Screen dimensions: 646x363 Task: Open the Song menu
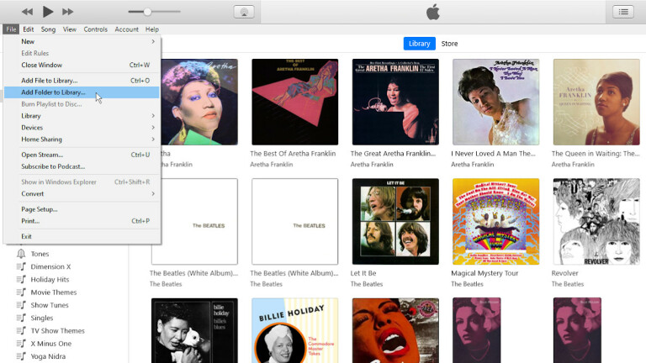(x=48, y=29)
